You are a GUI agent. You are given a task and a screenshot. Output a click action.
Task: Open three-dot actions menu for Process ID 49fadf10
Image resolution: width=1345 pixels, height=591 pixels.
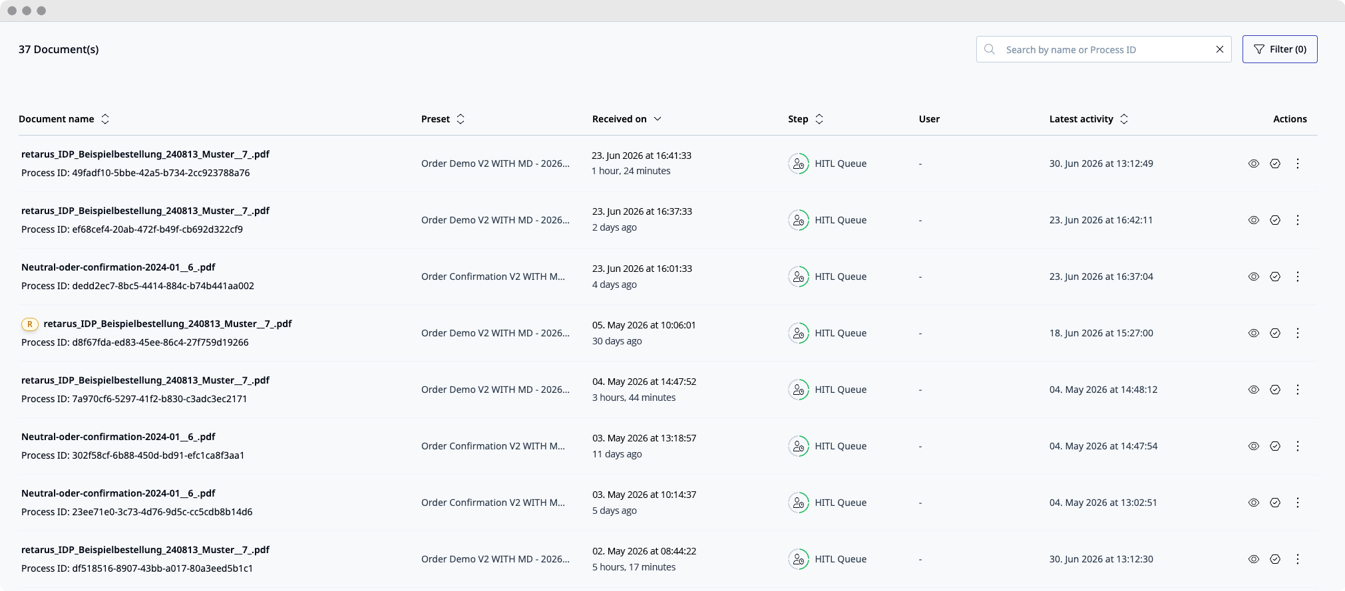pos(1298,164)
